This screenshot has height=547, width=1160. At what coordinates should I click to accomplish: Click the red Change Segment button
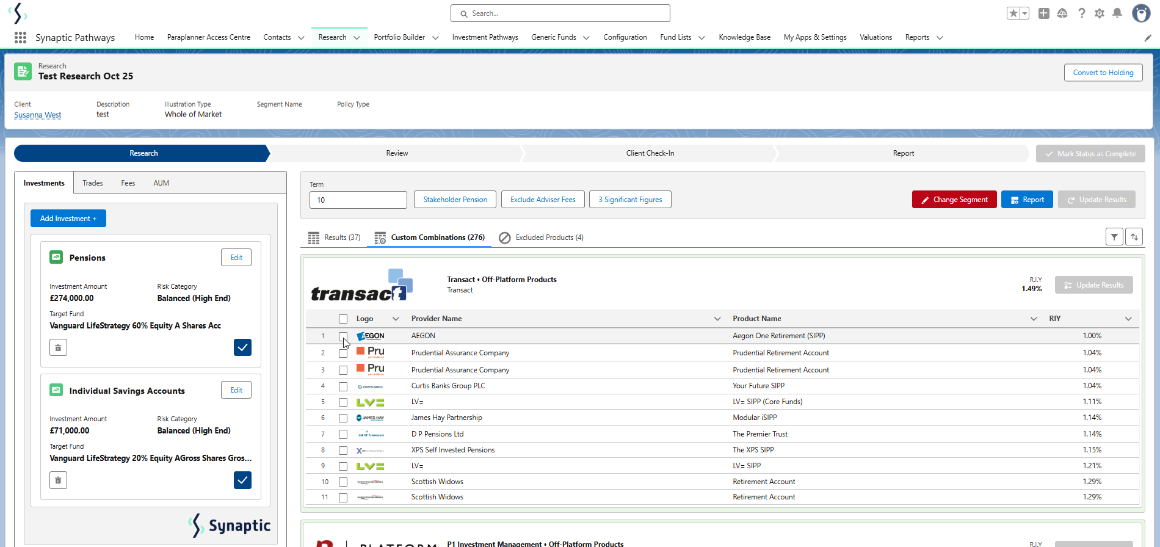click(x=954, y=200)
